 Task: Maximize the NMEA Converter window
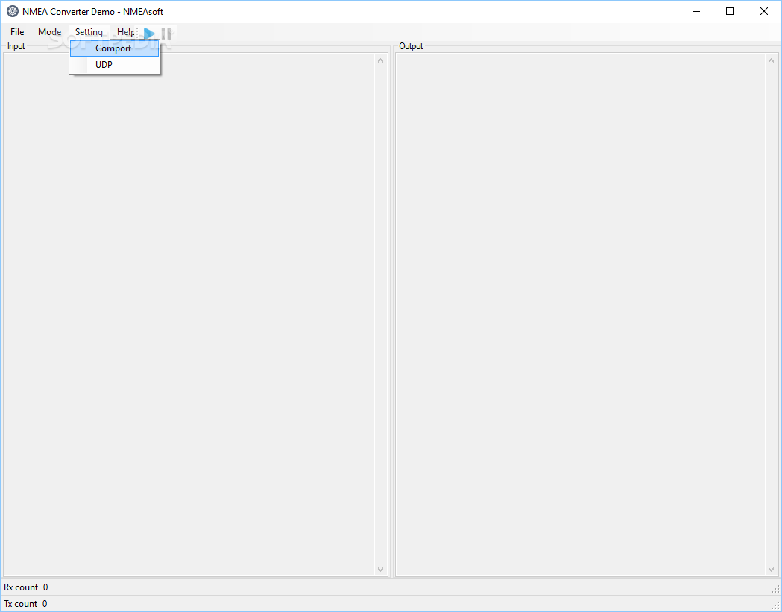tap(730, 11)
